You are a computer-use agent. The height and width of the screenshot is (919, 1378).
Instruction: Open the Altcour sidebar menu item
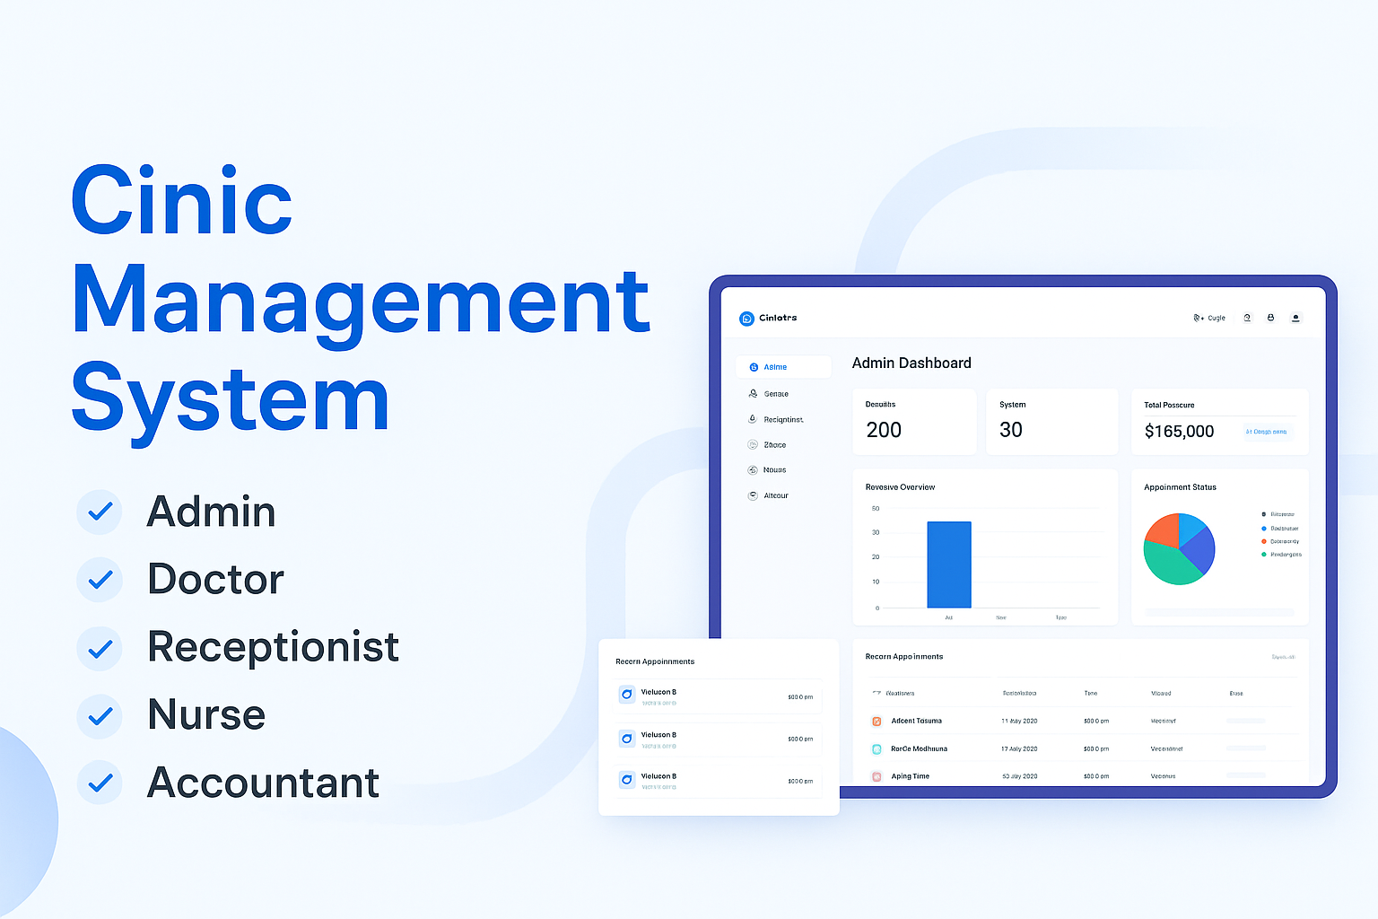coord(775,495)
